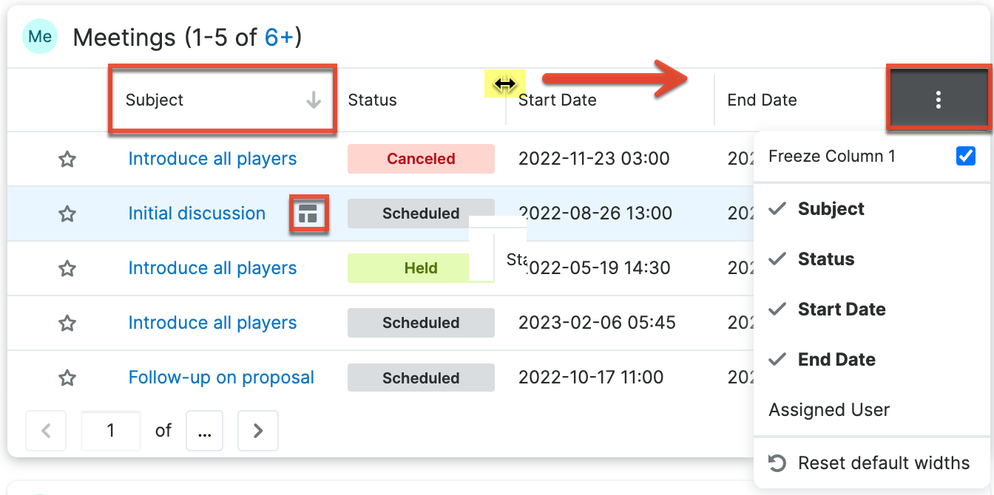Uncheck the 'Freeze Column 1' checkbox
Image resolution: width=994 pixels, height=495 pixels.
[x=966, y=155]
